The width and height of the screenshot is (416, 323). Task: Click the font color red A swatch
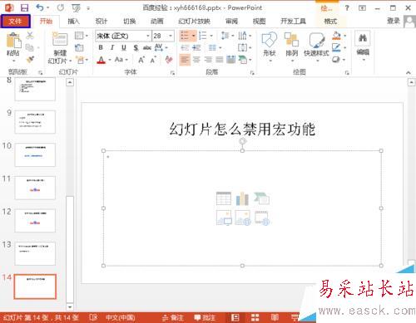click(x=102, y=60)
